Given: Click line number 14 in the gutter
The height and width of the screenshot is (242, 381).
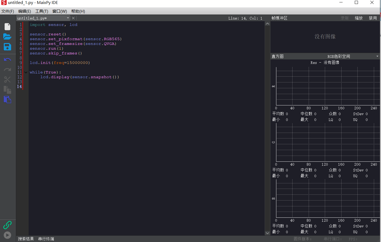Looking at the screenshot, I should pos(19,87).
